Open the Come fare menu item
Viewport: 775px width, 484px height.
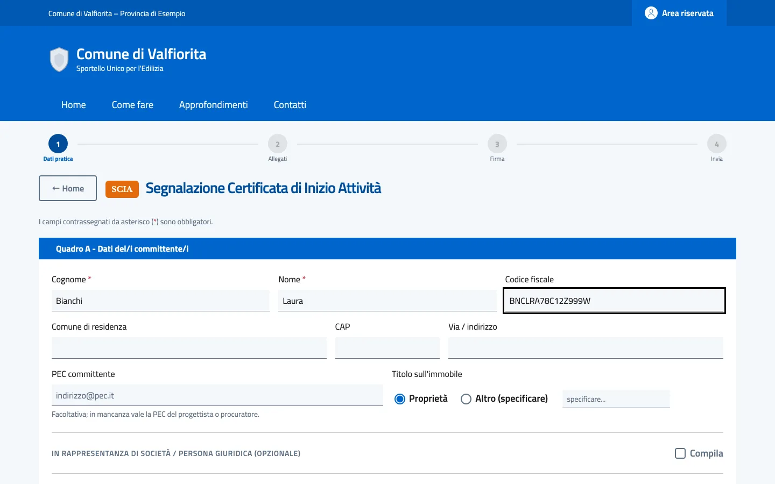132,105
